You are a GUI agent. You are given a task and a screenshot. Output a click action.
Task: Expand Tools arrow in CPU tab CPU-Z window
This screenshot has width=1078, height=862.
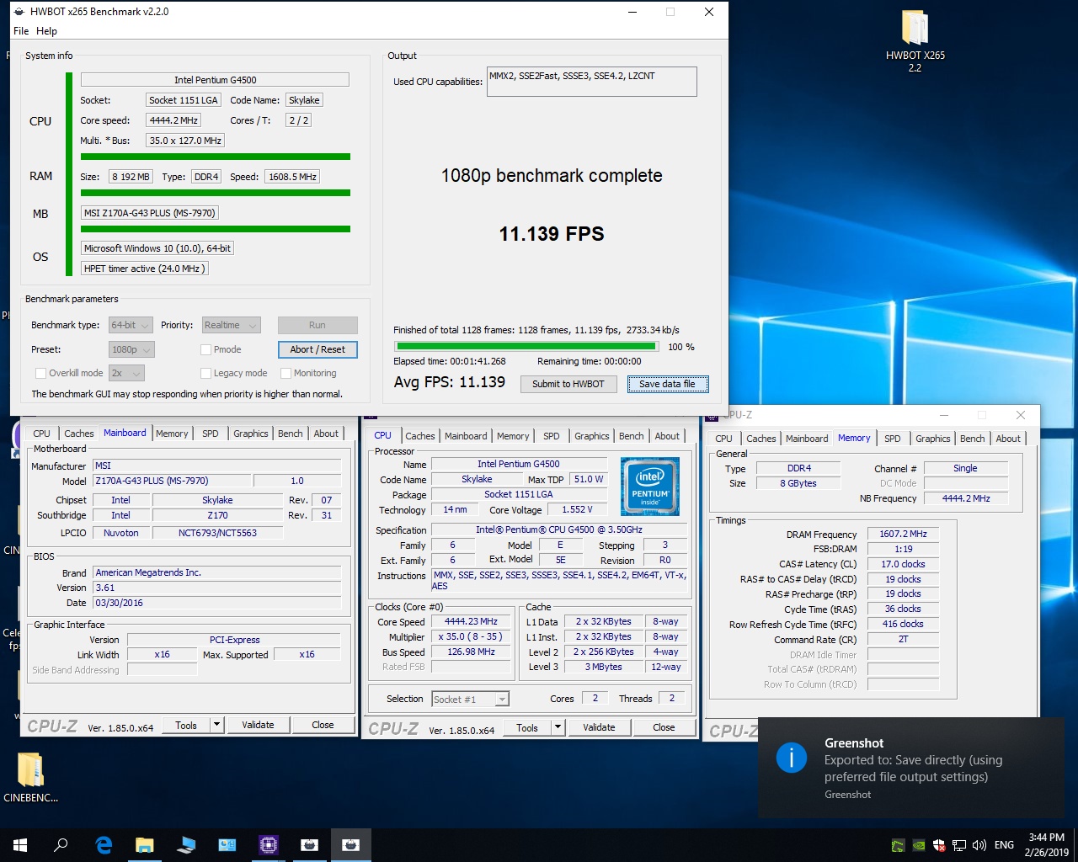558,727
